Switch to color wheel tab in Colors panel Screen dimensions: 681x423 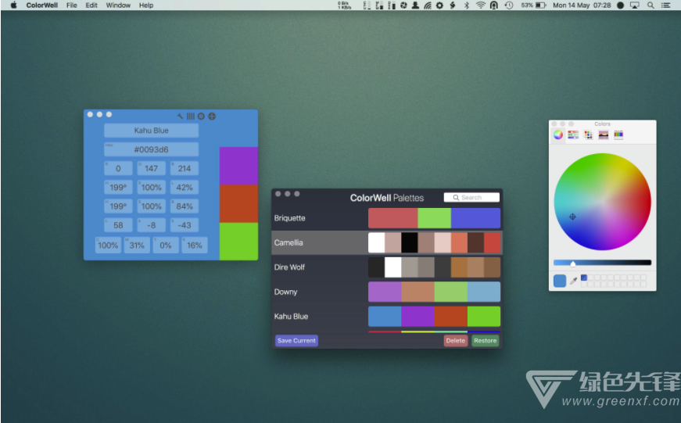tap(558, 134)
